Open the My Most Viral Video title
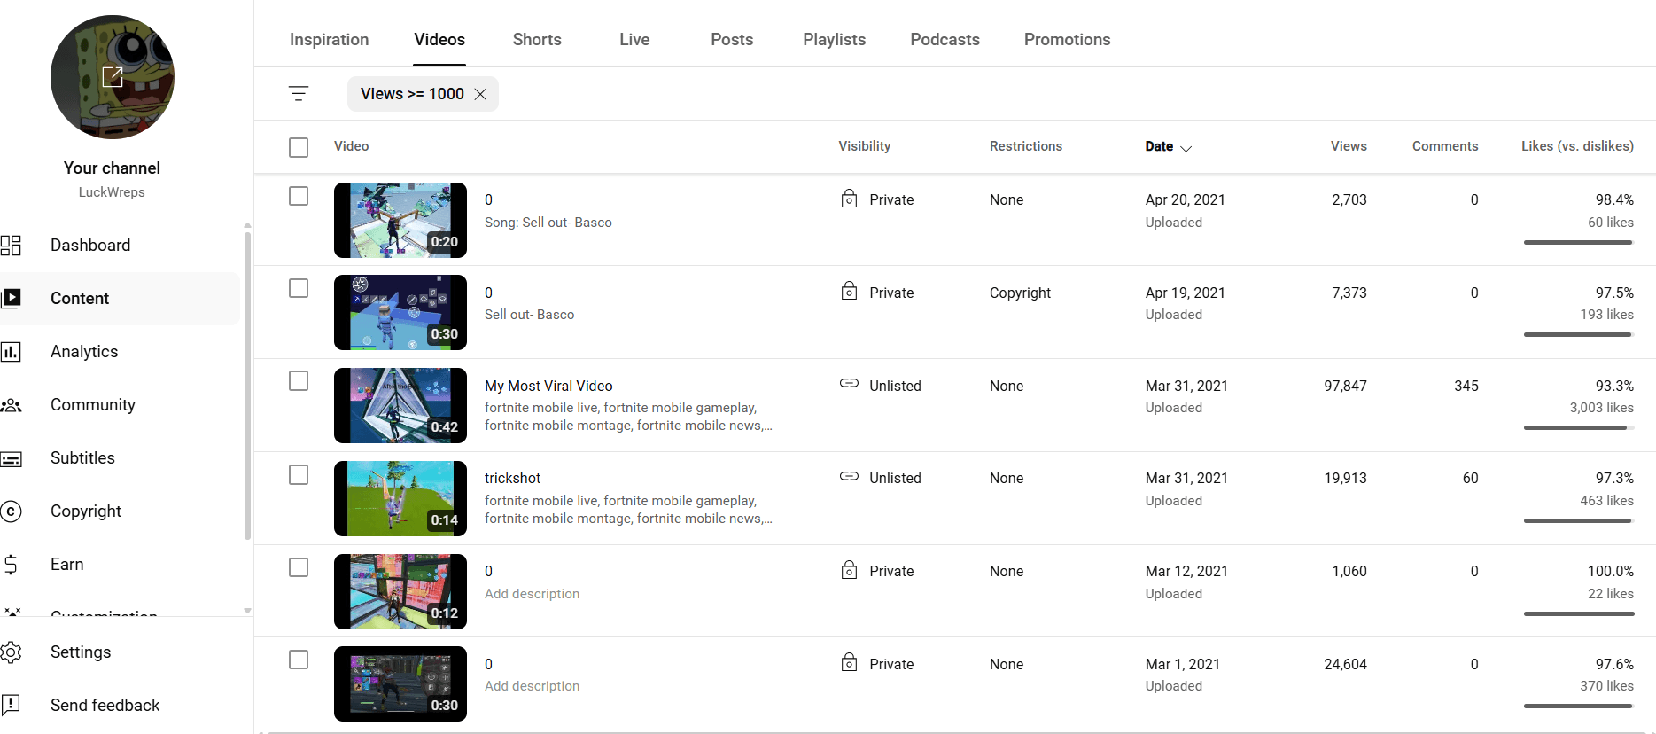The height and width of the screenshot is (734, 1656). pos(548,386)
